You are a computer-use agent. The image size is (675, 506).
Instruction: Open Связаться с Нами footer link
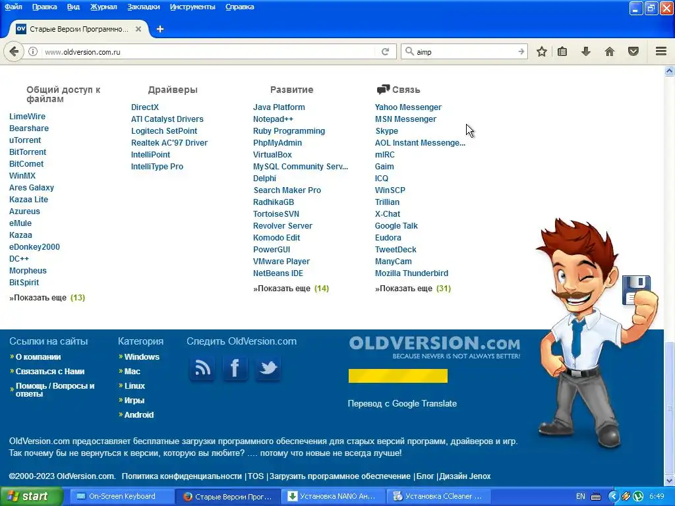(50, 372)
